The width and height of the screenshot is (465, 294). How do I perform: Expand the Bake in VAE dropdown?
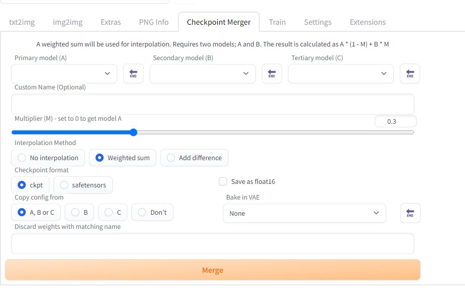(x=304, y=213)
